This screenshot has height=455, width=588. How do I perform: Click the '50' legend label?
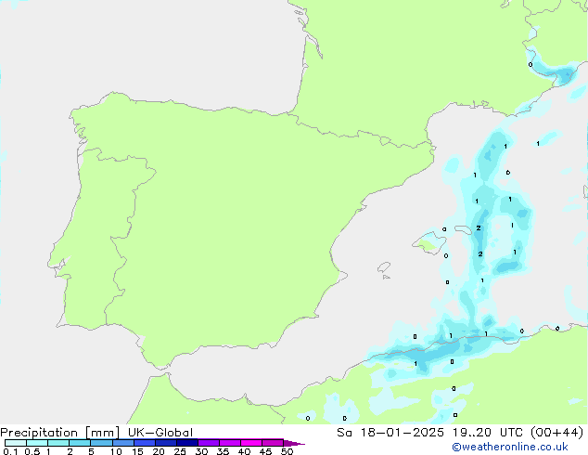pos(287,451)
